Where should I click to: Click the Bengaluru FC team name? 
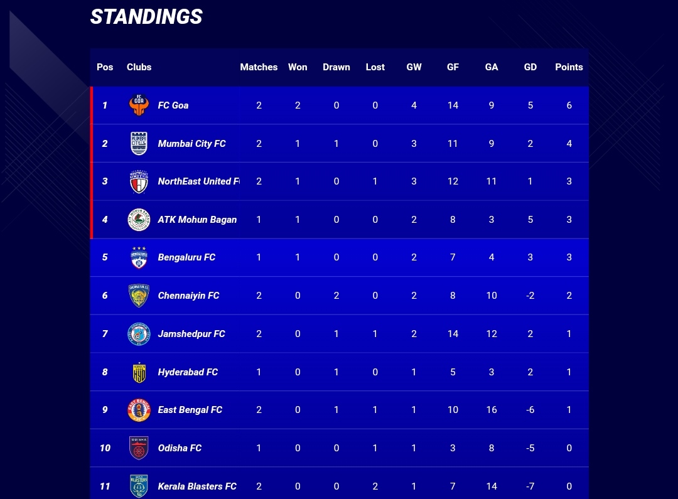[x=186, y=257]
